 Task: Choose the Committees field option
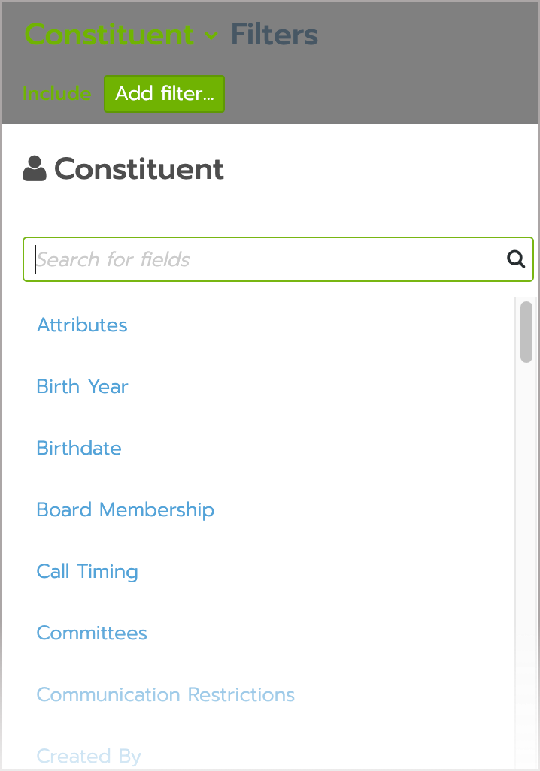[92, 633]
